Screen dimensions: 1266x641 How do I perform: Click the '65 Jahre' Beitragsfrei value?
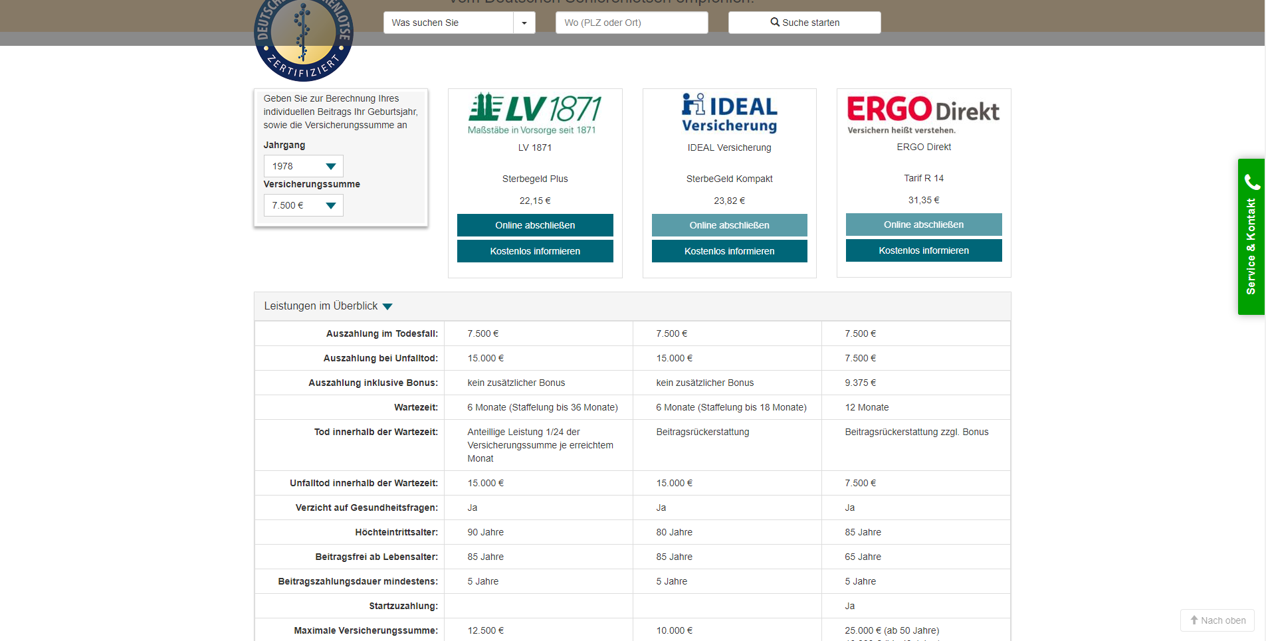pyautogui.click(x=863, y=557)
